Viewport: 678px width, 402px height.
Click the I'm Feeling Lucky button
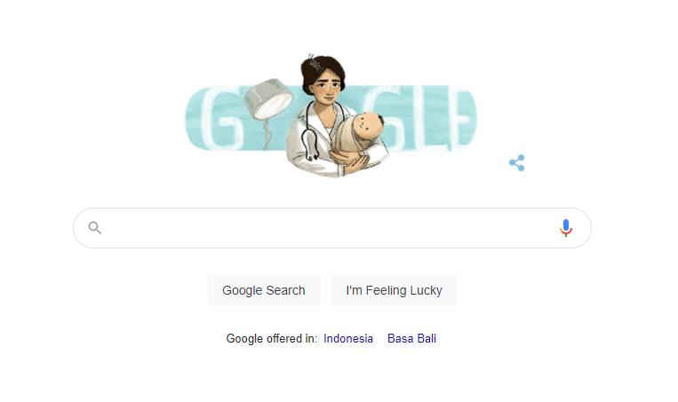pyautogui.click(x=394, y=290)
